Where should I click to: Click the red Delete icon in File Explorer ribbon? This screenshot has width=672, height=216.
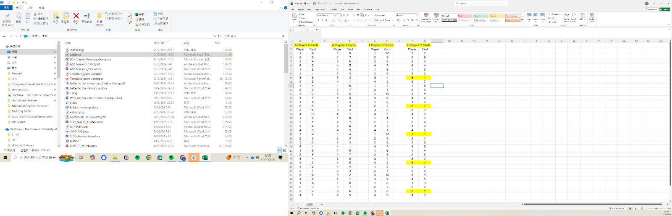pyautogui.click(x=76, y=16)
